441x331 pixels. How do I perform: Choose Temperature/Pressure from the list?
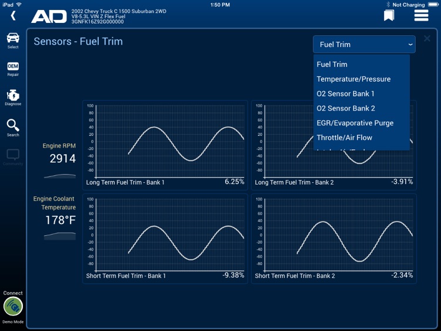362,79
